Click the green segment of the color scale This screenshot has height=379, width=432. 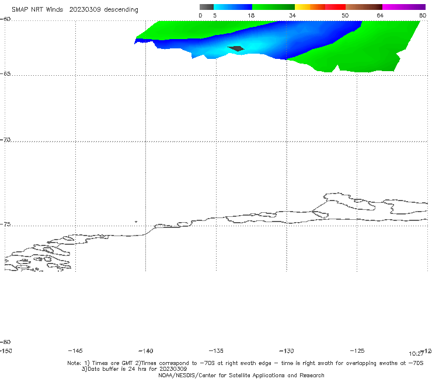coord(273,7)
